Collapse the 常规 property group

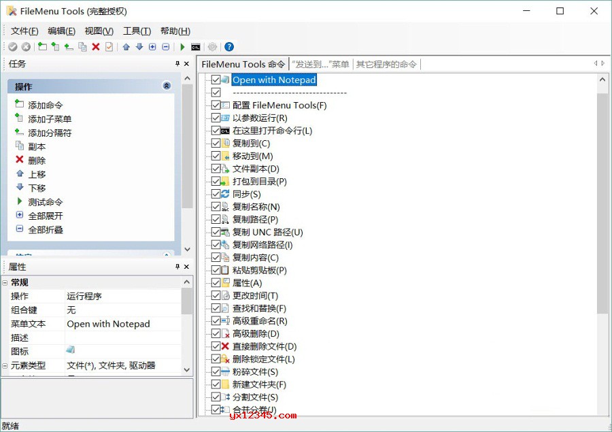(5, 283)
